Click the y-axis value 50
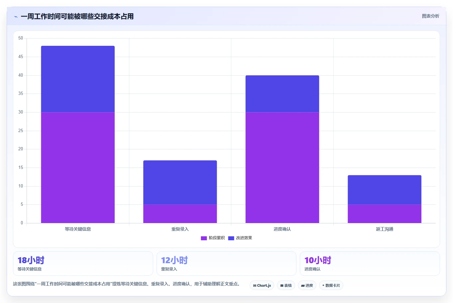 [21, 38]
